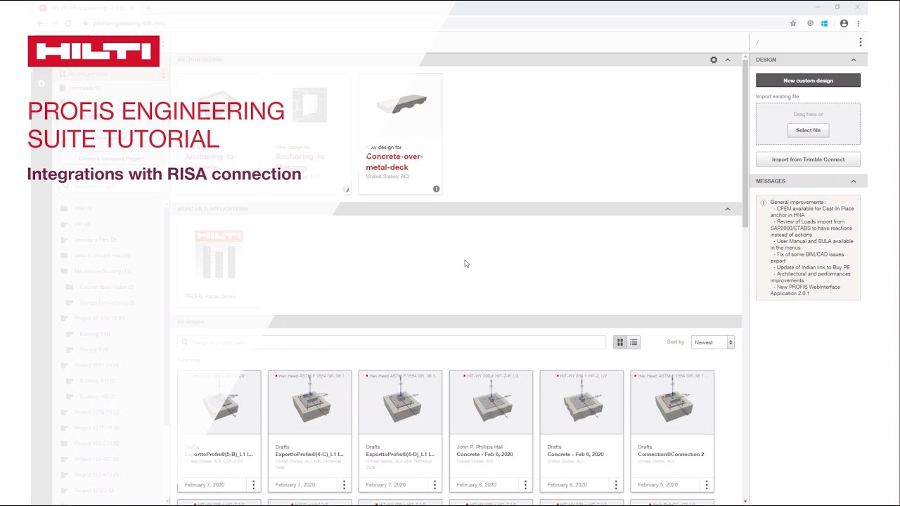The height and width of the screenshot is (506, 900).
Task: Click the round extension icon beside the star
Action: coord(810,23)
